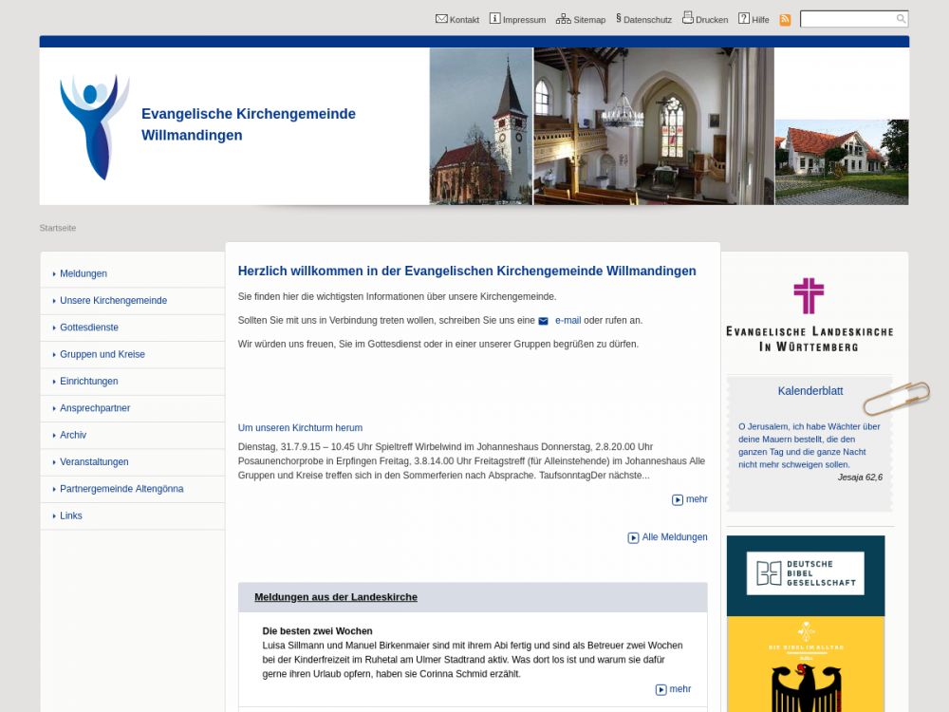Open the Impressum info icon

(x=494, y=19)
